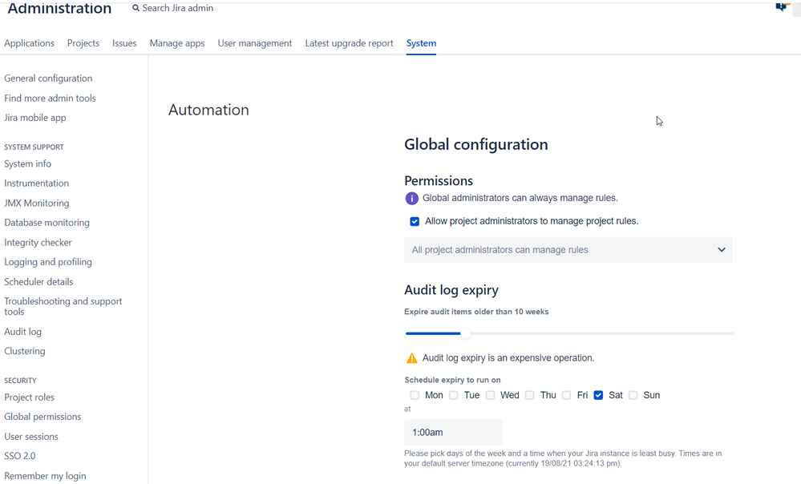This screenshot has height=484, width=801.
Task: Open Database monitoring page
Action: point(47,223)
